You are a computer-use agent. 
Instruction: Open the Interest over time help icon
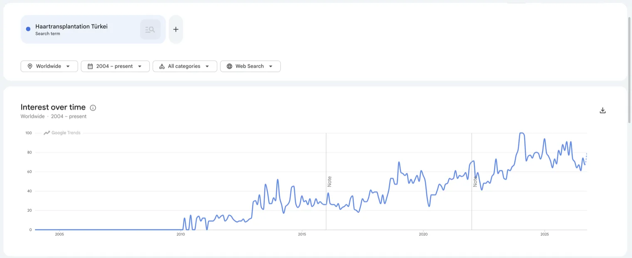93,108
